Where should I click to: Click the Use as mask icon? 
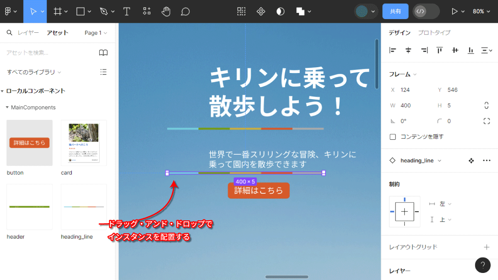pos(281,12)
